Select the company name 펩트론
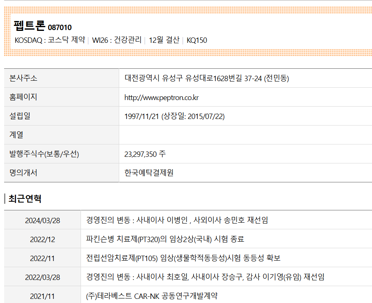The width and height of the screenshot is (372, 303). click(x=30, y=26)
